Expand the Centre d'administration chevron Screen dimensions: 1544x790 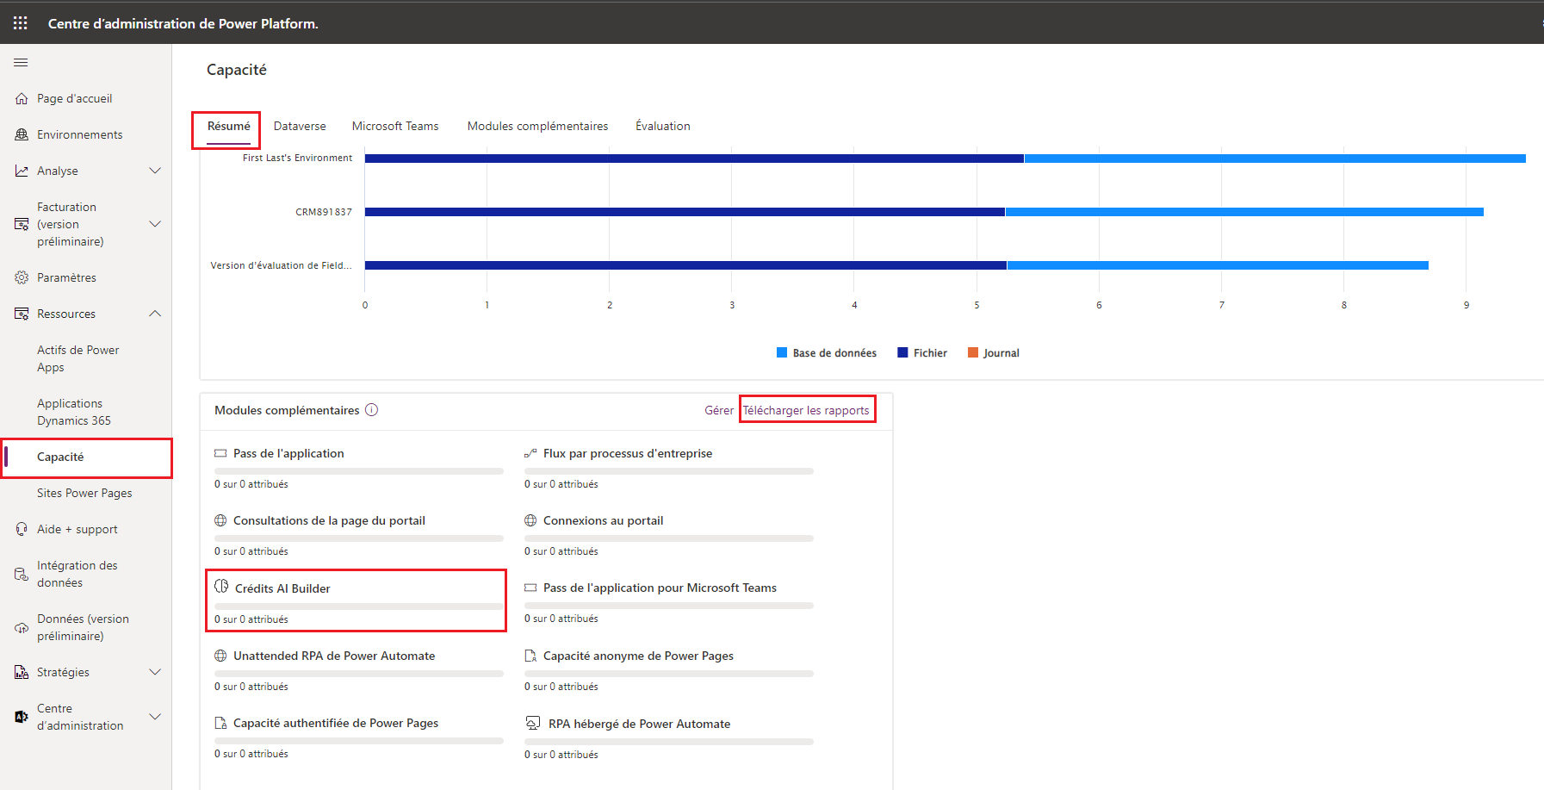[x=155, y=717]
